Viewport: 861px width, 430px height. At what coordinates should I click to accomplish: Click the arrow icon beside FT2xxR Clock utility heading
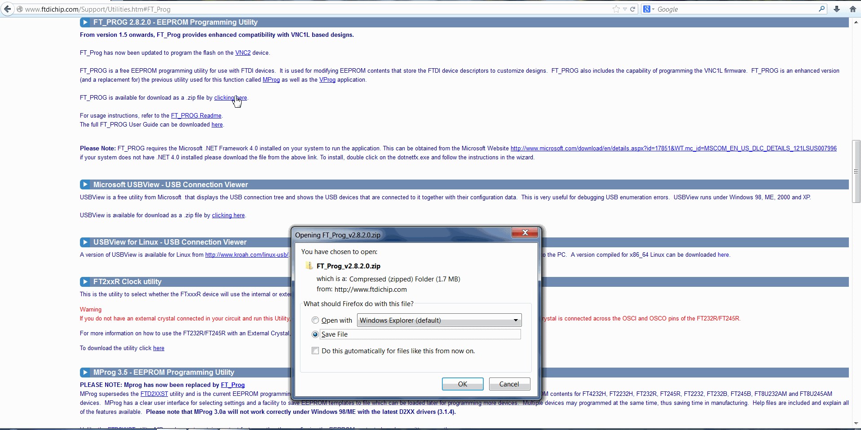85,281
